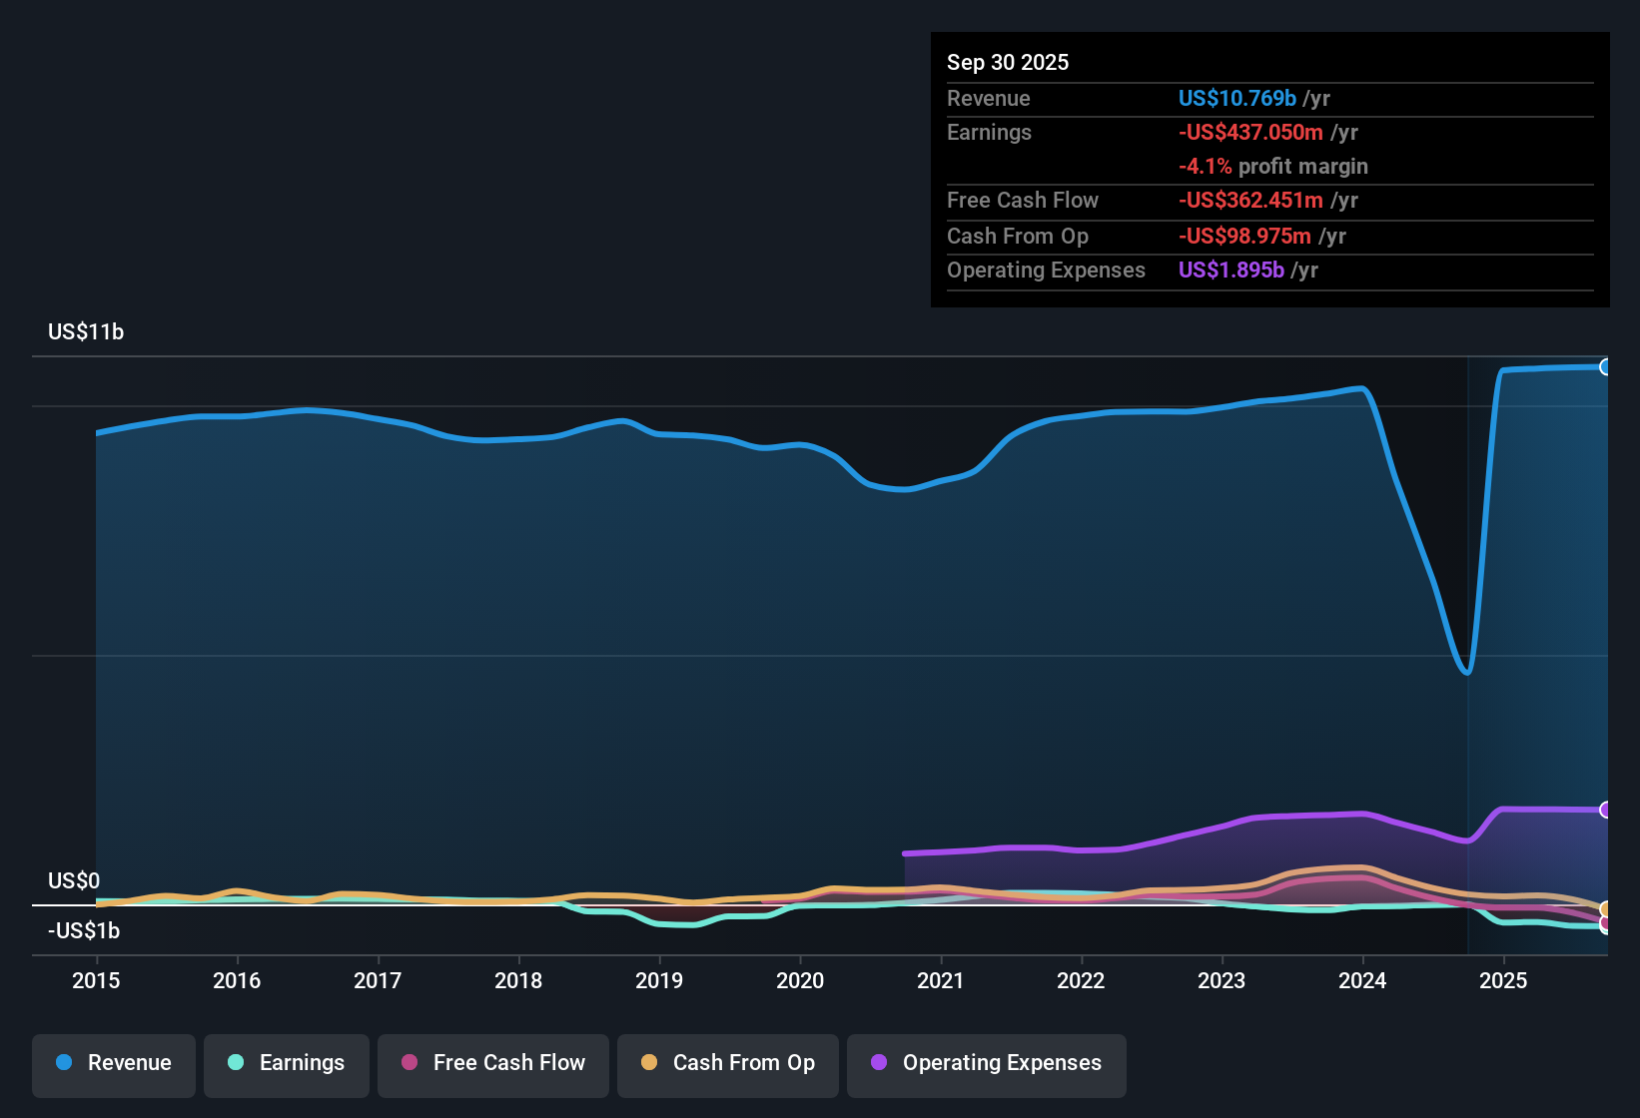The height and width of the screenshot is (1118, 1640).
Task: Open the Cash From Op legend entry
Action: pyautogui.click(x=727, y=1063)
